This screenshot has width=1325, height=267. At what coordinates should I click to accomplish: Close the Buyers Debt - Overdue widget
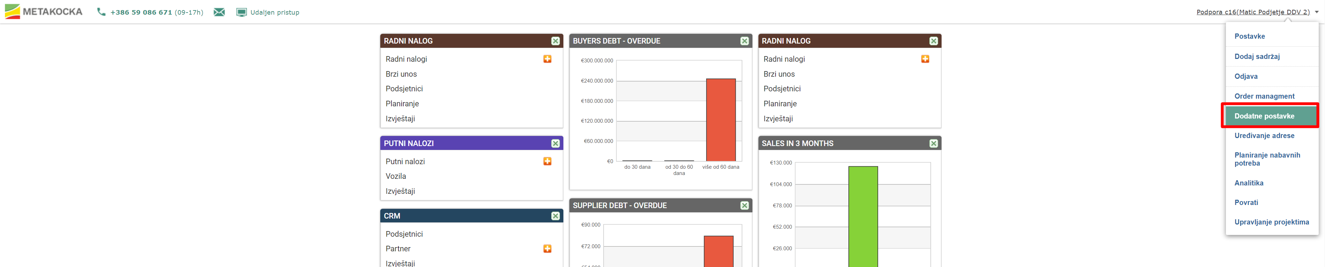tap(744, 41)
